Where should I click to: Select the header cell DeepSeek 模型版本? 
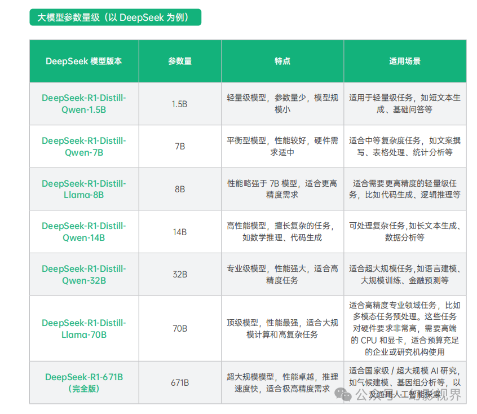tap(84, 61)
